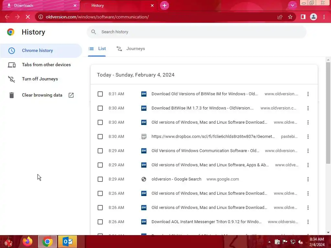
Task: Check the Download BitWise IM 1.7.3 entry
Action: point(100,108)
